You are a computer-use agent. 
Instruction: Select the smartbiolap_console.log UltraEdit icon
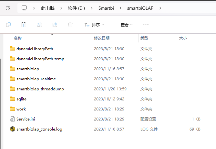tap(13, 129)
